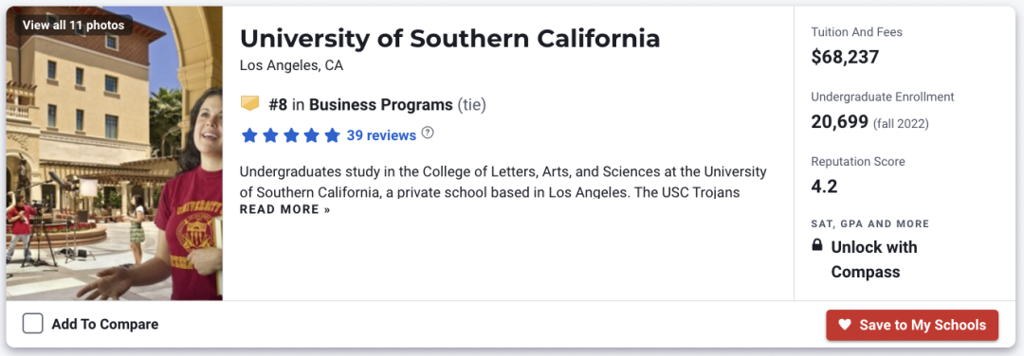Click the USC campus photo thumbnail
This screenshot has width=1024, height=356.
point(115,153)
